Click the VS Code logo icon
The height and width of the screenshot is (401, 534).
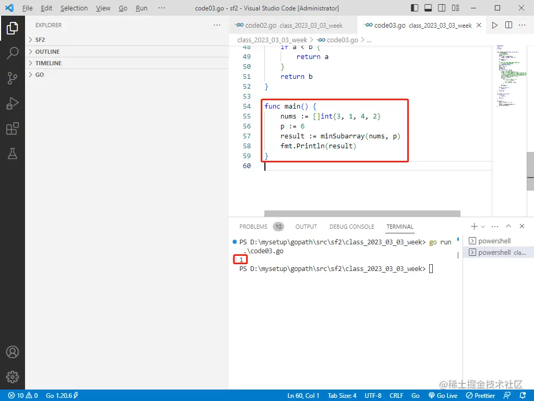coord(9,8)
